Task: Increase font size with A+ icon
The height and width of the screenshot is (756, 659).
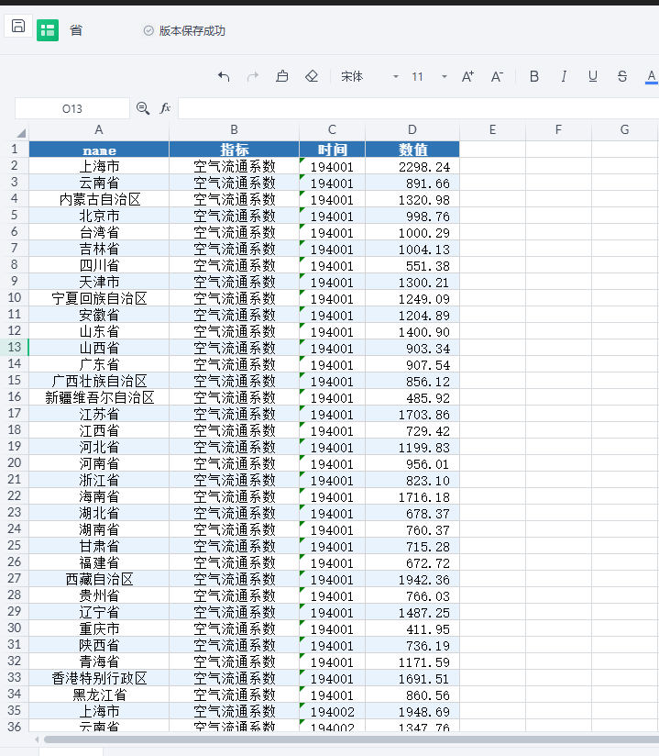Action: click(x=467, y=76)
